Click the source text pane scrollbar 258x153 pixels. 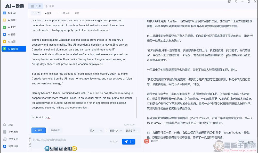[136, 108]
